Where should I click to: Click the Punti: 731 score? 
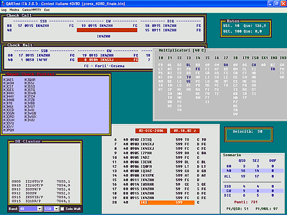[246, 202]
